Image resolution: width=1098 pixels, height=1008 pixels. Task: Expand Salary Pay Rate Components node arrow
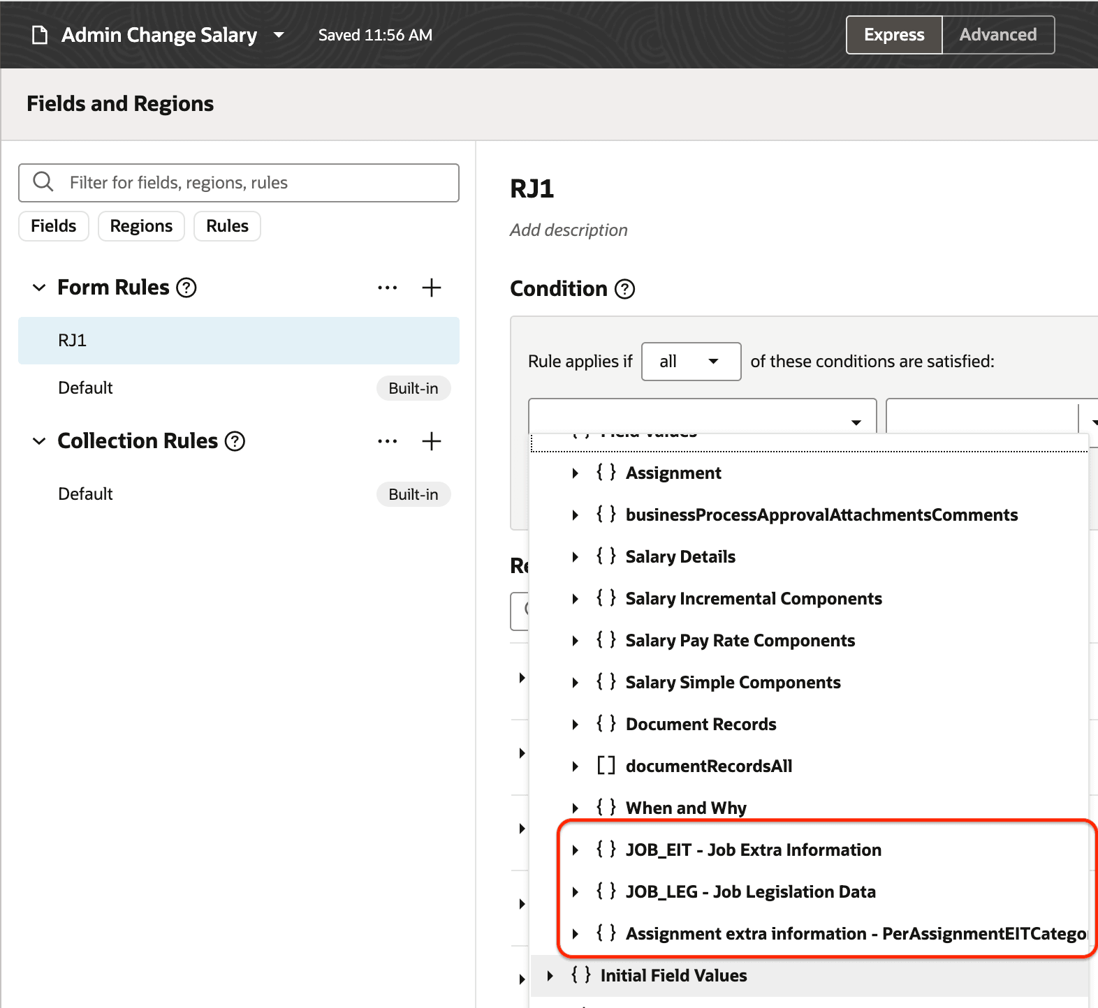pos(575,641)
